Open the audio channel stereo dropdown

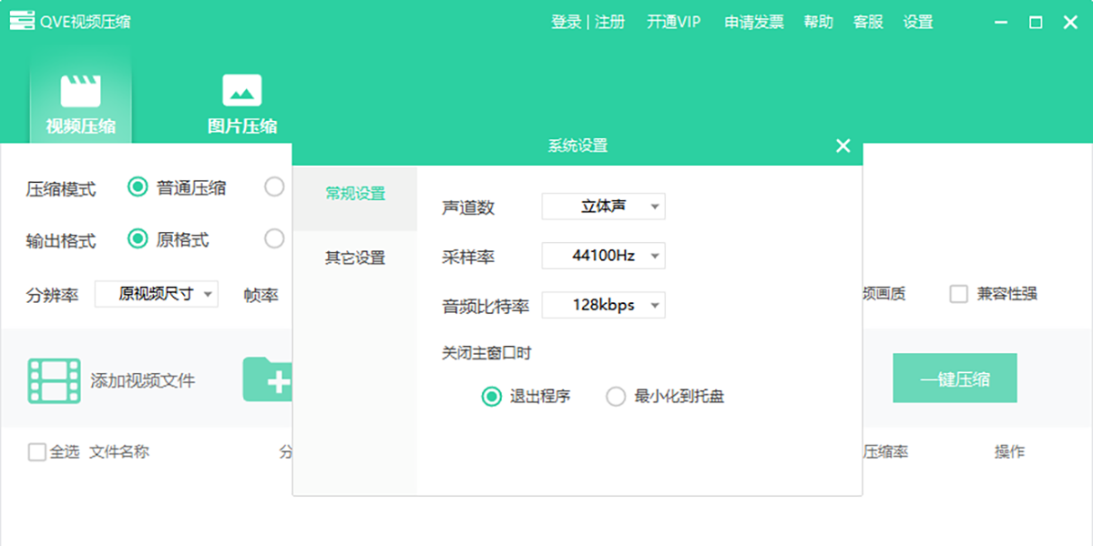coord(603,207)
